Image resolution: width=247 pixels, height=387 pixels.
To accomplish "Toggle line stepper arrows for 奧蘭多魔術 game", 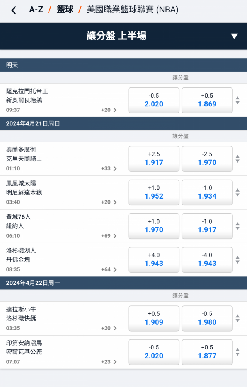I will pos(238,159).
